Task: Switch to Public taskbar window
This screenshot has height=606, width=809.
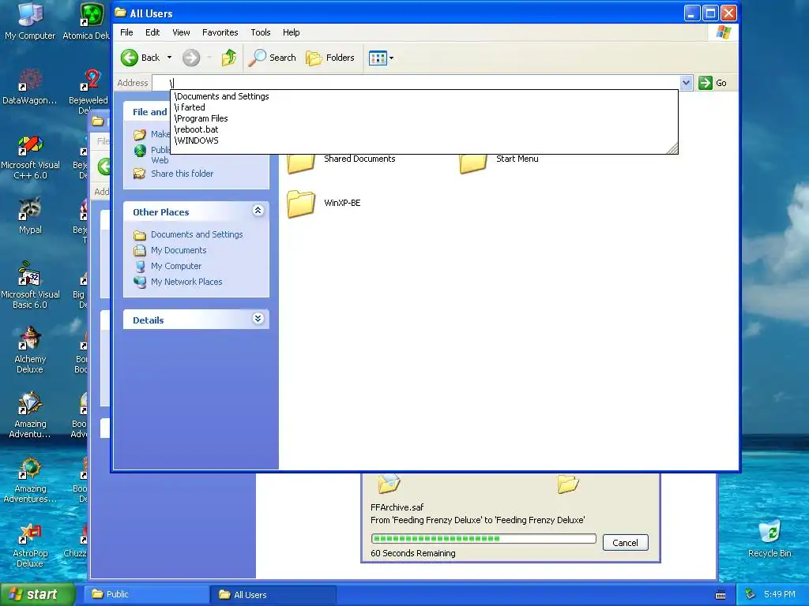Action: [x=145, y=594]
